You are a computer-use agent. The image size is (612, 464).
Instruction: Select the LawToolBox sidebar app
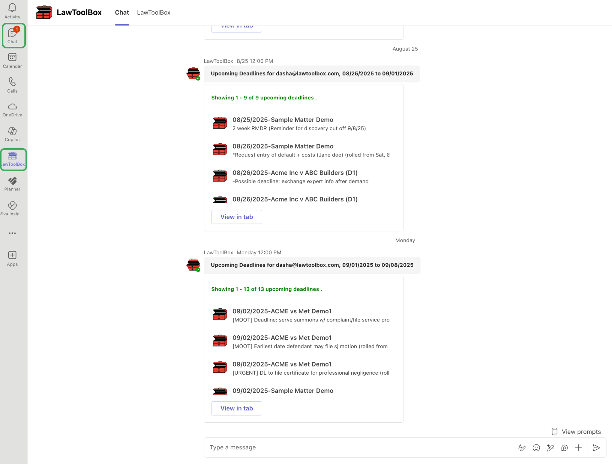tap(13, 159)
